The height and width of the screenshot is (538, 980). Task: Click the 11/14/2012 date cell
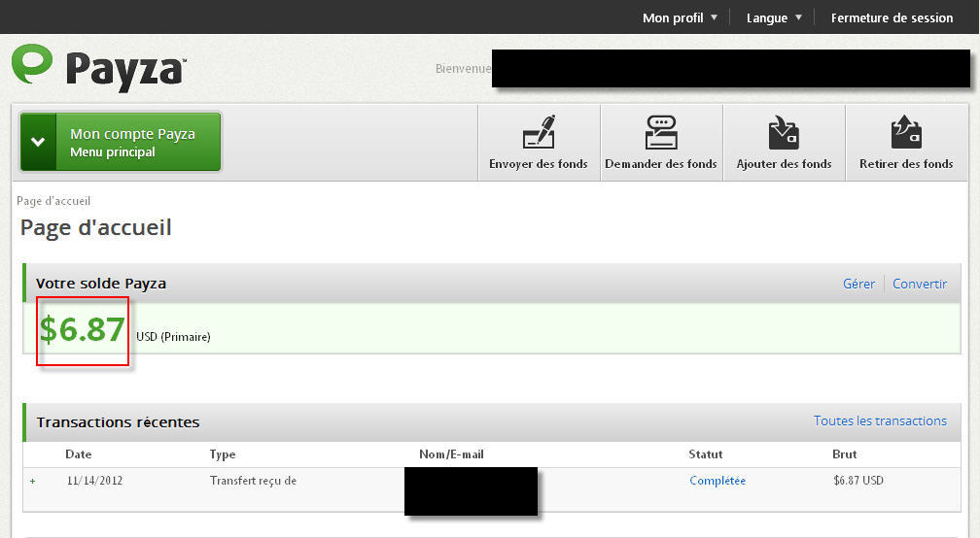94,481
